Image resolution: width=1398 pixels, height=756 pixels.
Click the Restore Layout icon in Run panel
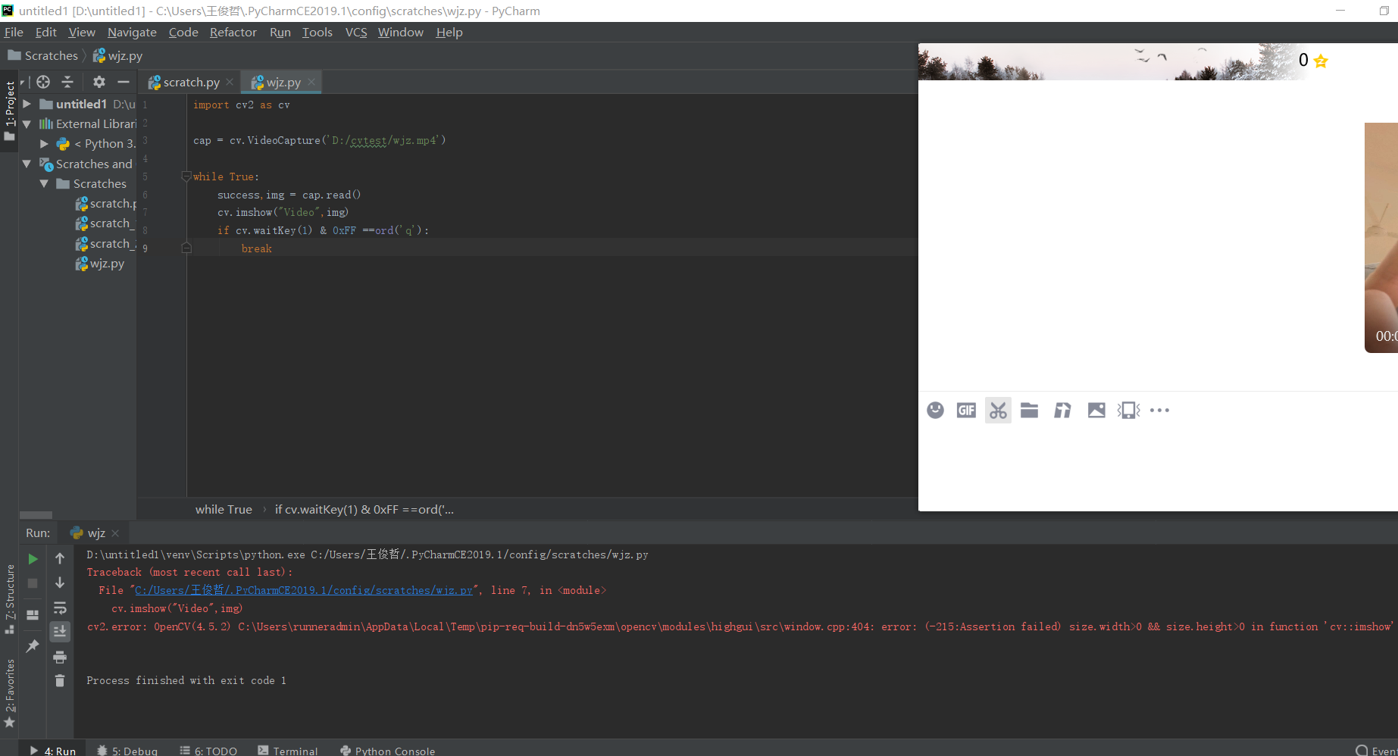click(x=33, y=615)
